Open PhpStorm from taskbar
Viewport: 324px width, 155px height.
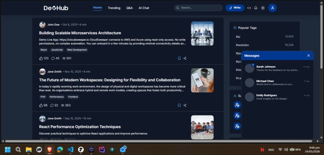[x=102, y=150]
